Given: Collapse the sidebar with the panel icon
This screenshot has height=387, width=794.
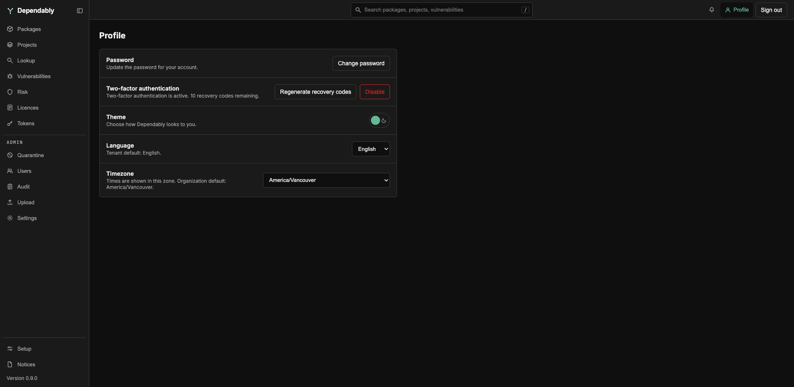Looking at the screenshot, I should [80, 11].
